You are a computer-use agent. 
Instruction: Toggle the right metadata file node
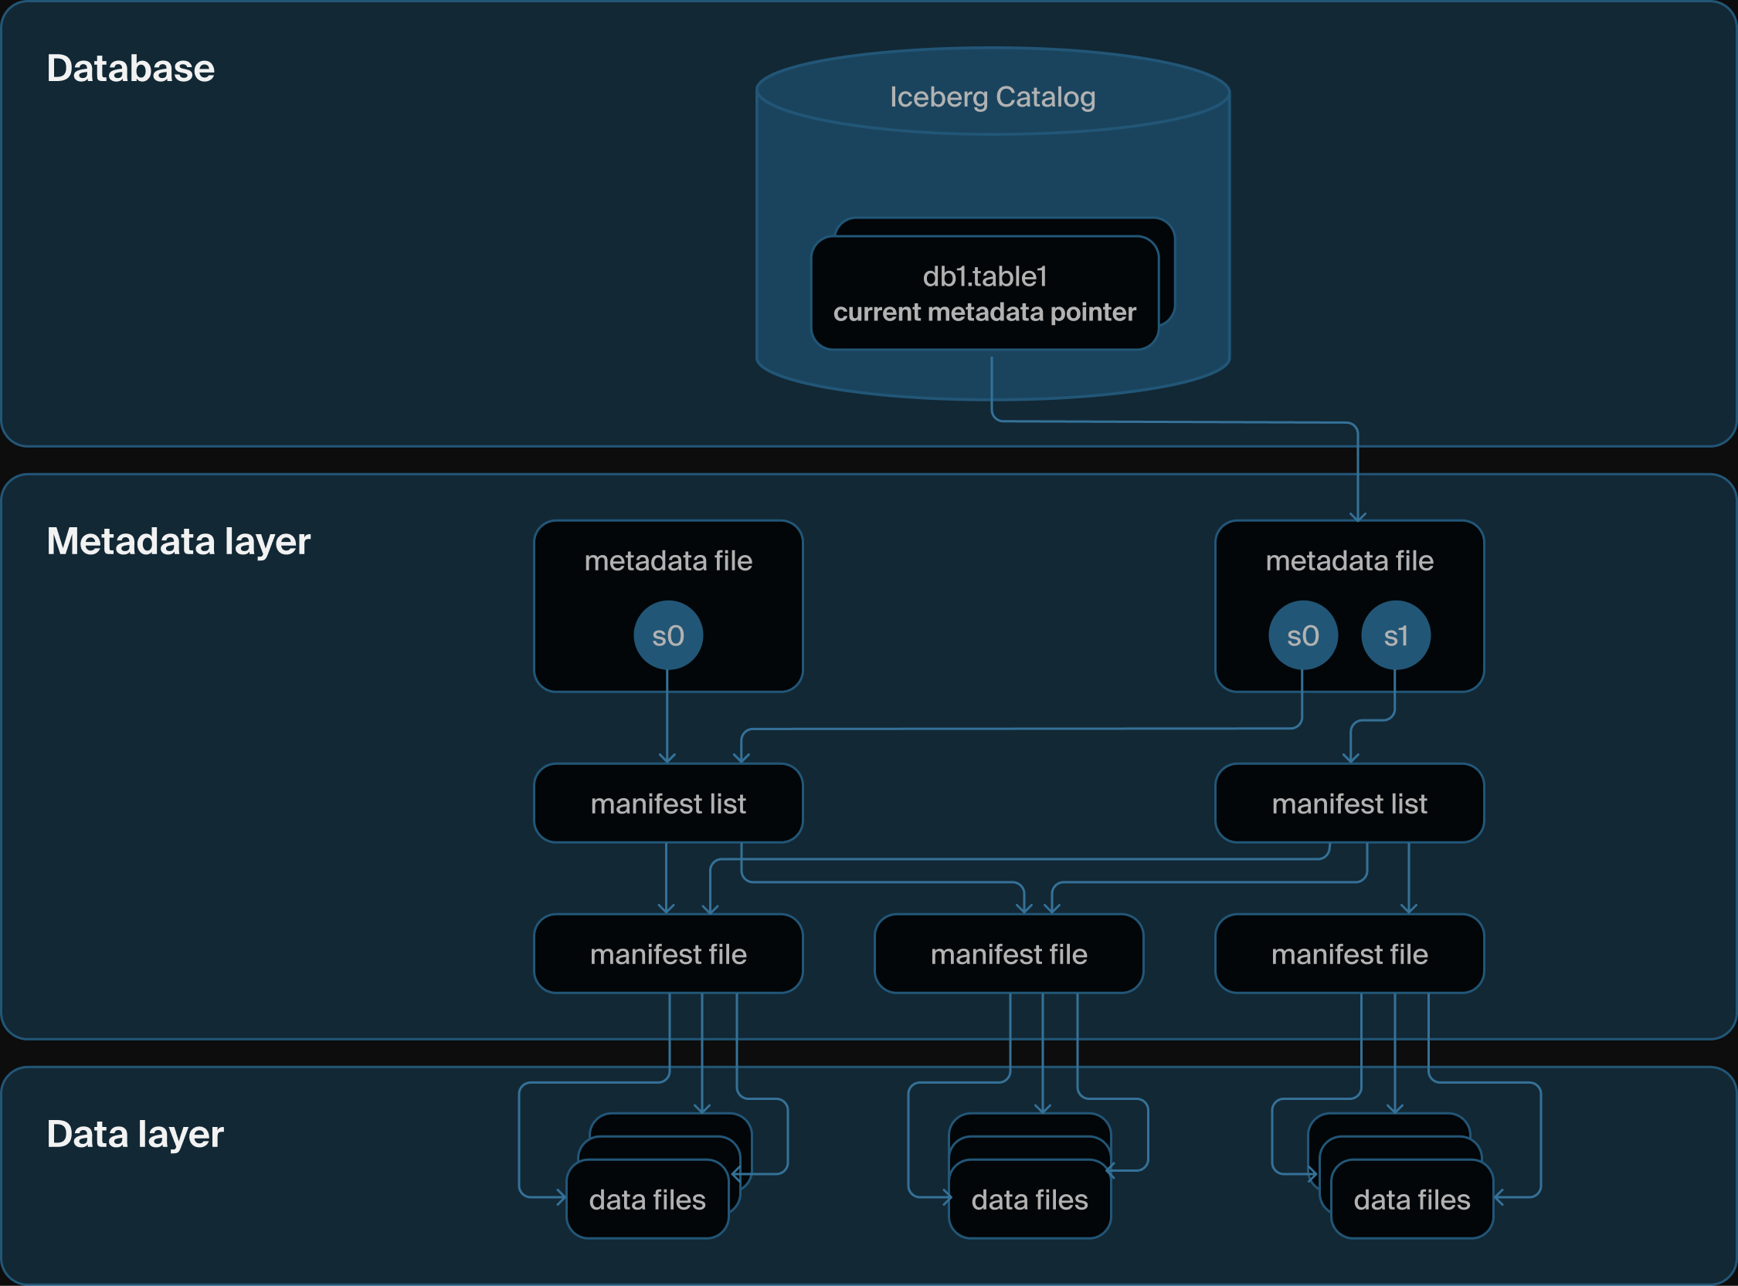(1349, 562)
